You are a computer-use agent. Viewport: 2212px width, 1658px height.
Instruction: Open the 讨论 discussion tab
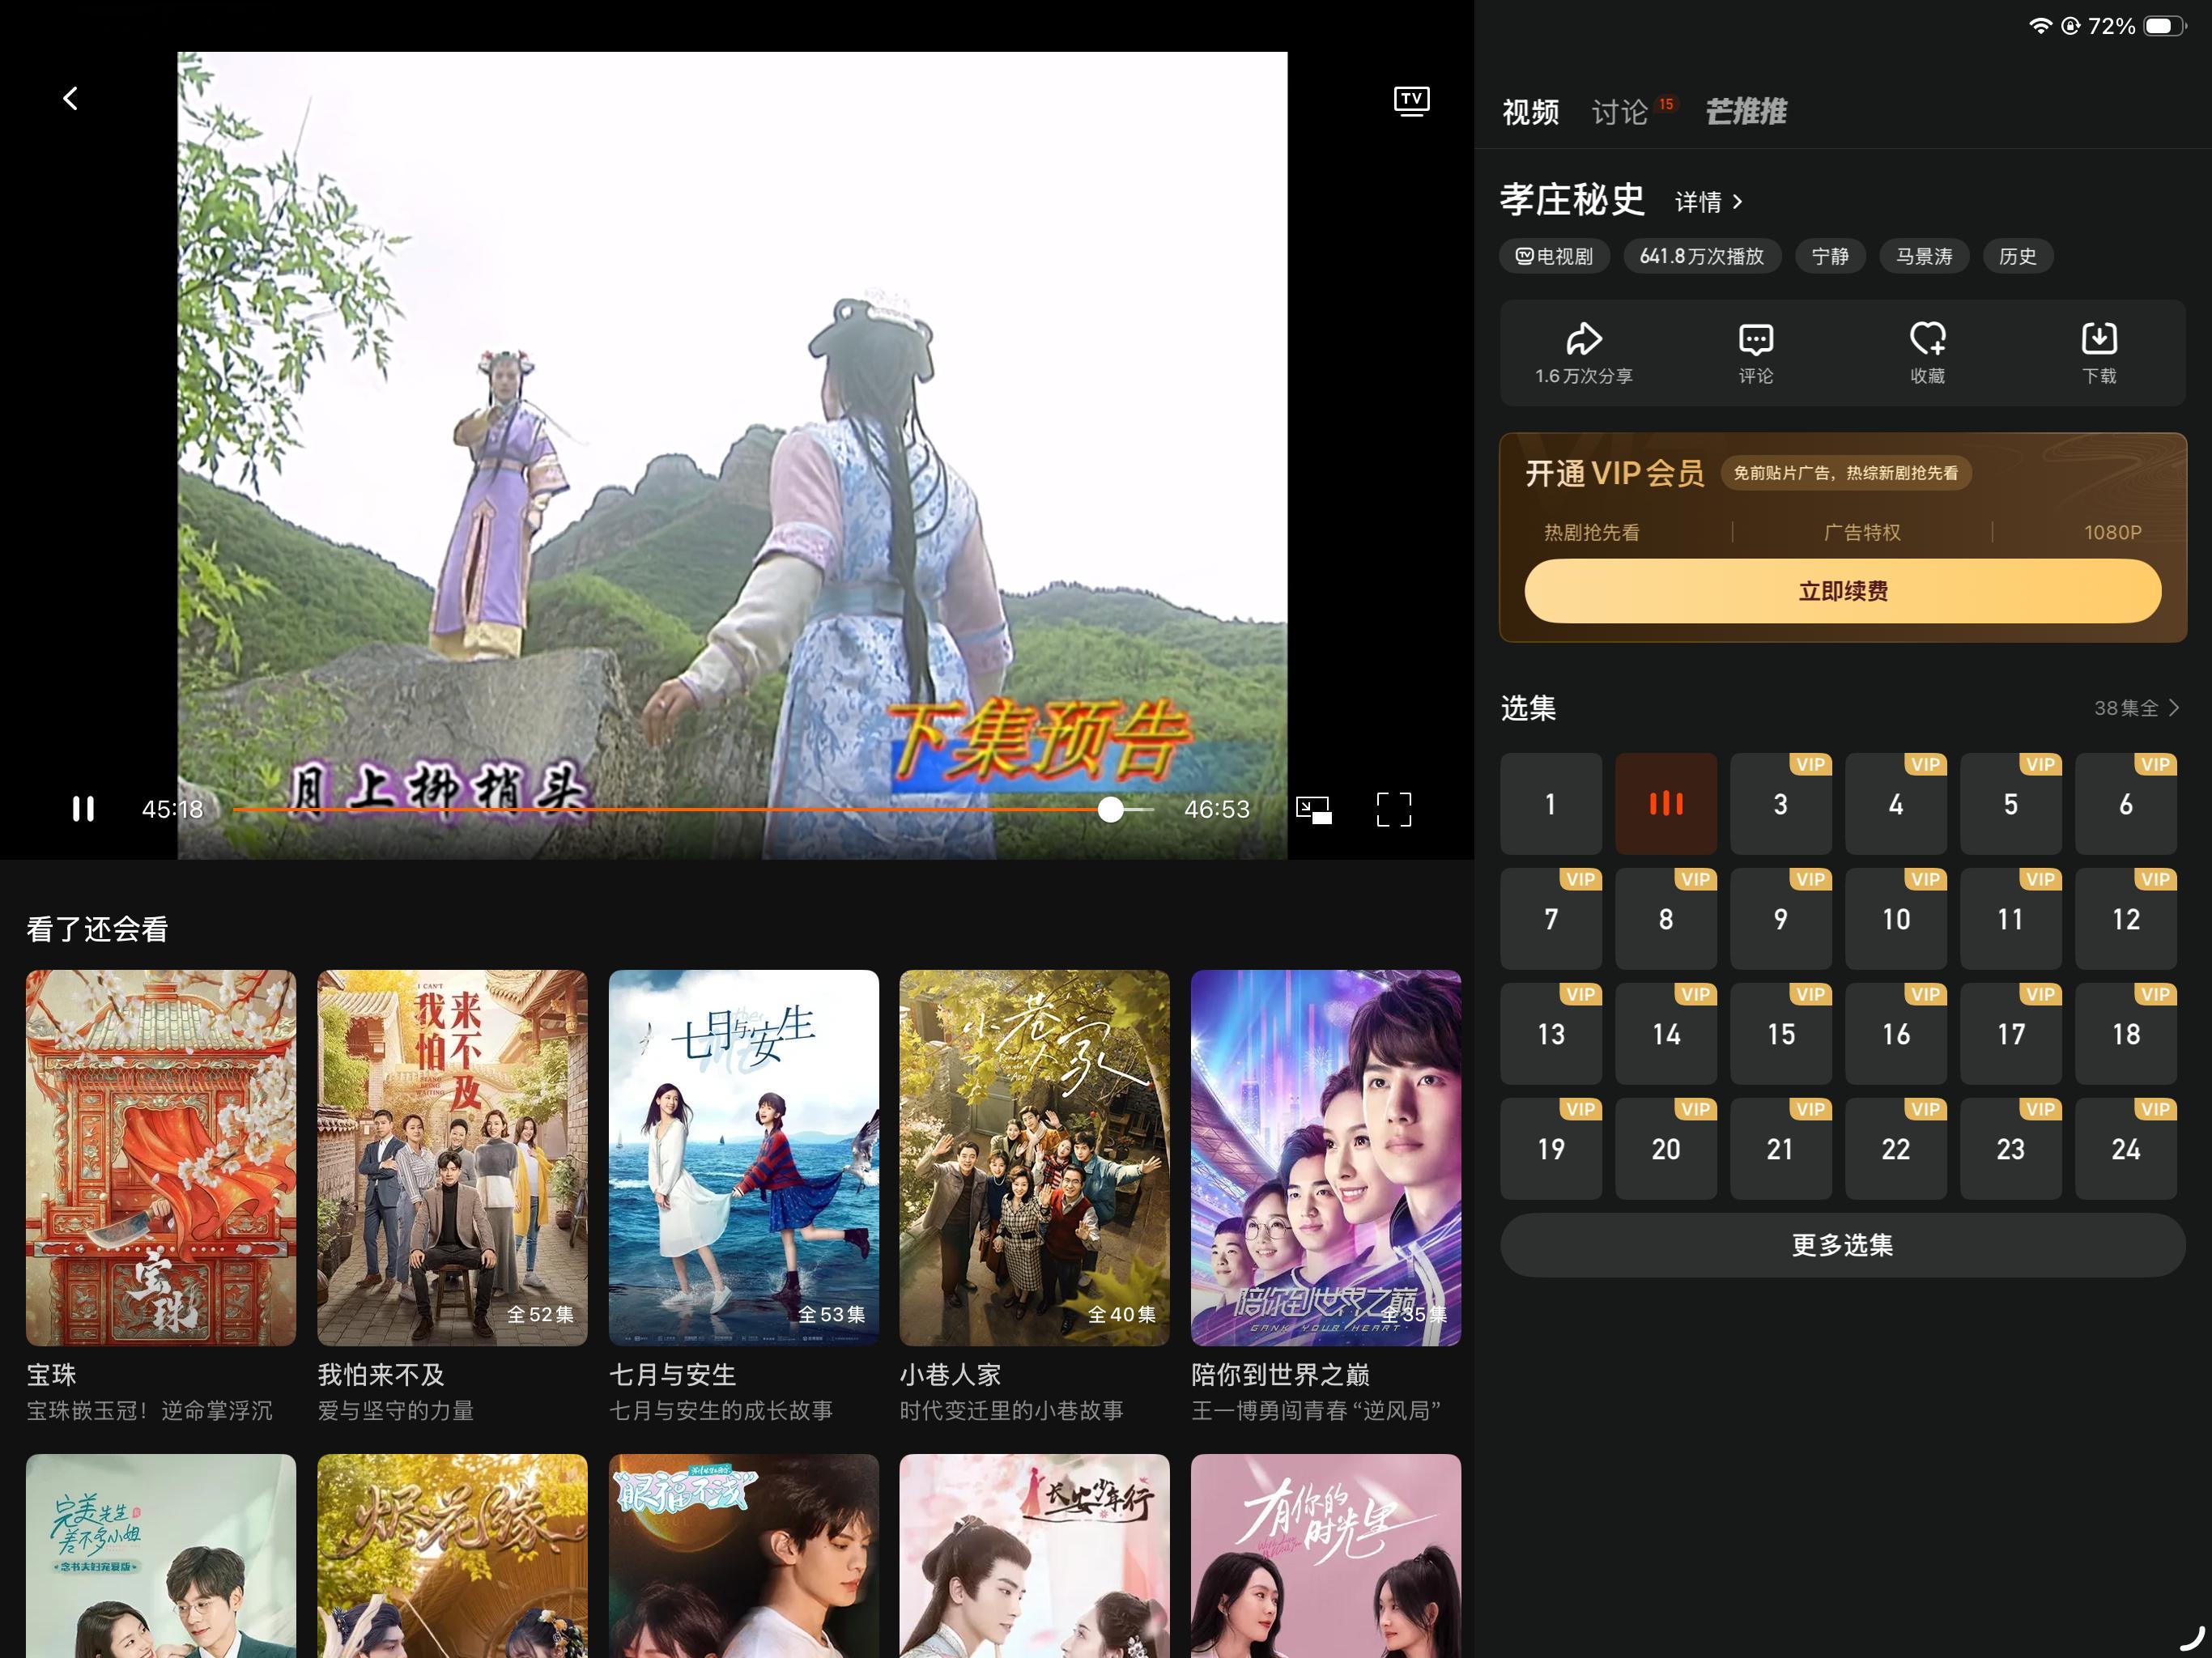click(1620, 112)
